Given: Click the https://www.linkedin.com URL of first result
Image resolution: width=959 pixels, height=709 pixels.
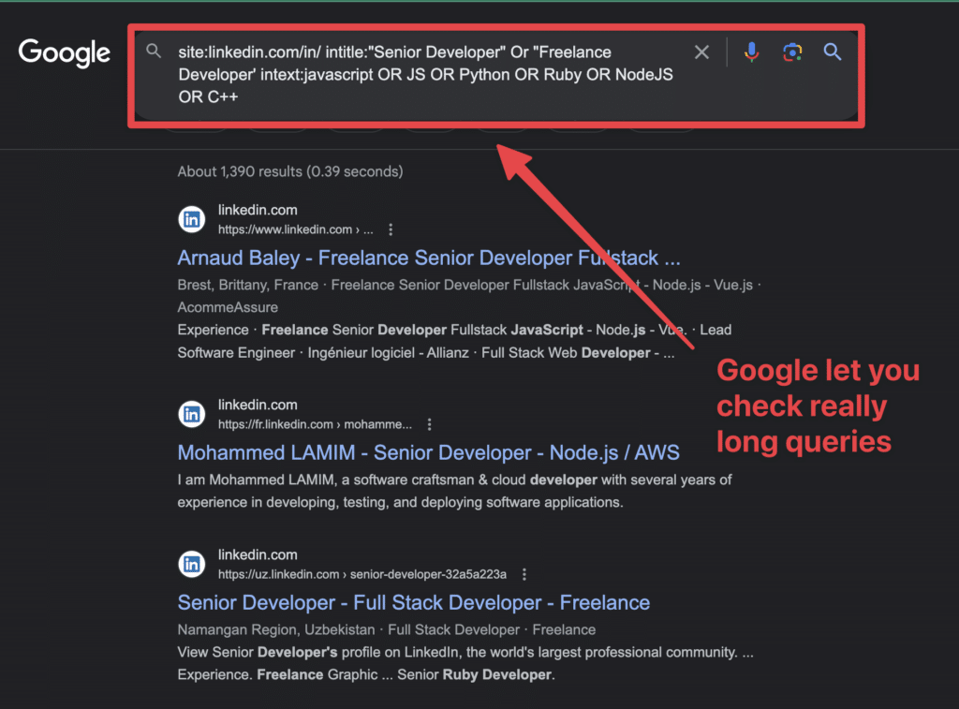Looking at the screenshot, I should tap(295, 229).
